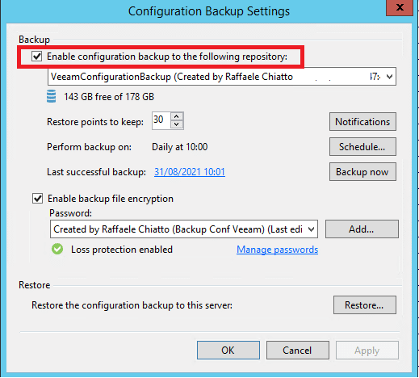Launch the Restore... configuration wizard
Viewport: 419px width, 378px height.
365,305
